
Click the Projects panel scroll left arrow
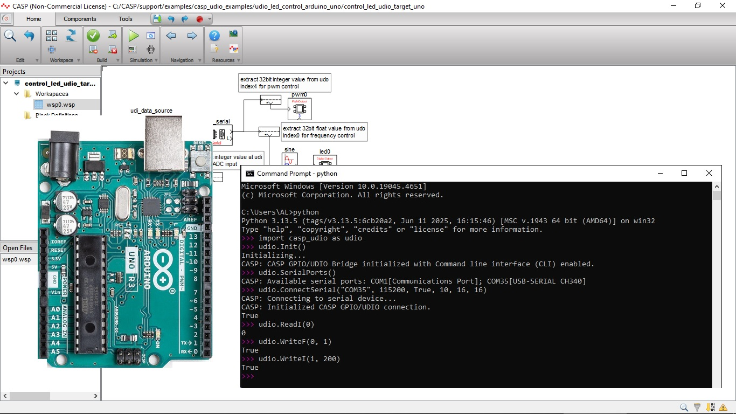pos(5,396)
